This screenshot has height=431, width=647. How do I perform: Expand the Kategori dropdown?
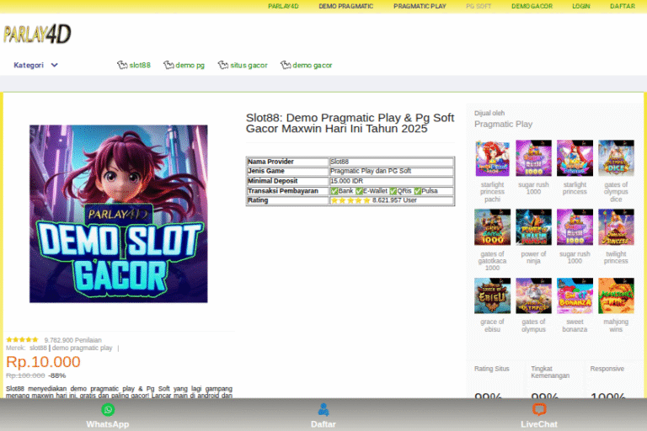(36, 65)
